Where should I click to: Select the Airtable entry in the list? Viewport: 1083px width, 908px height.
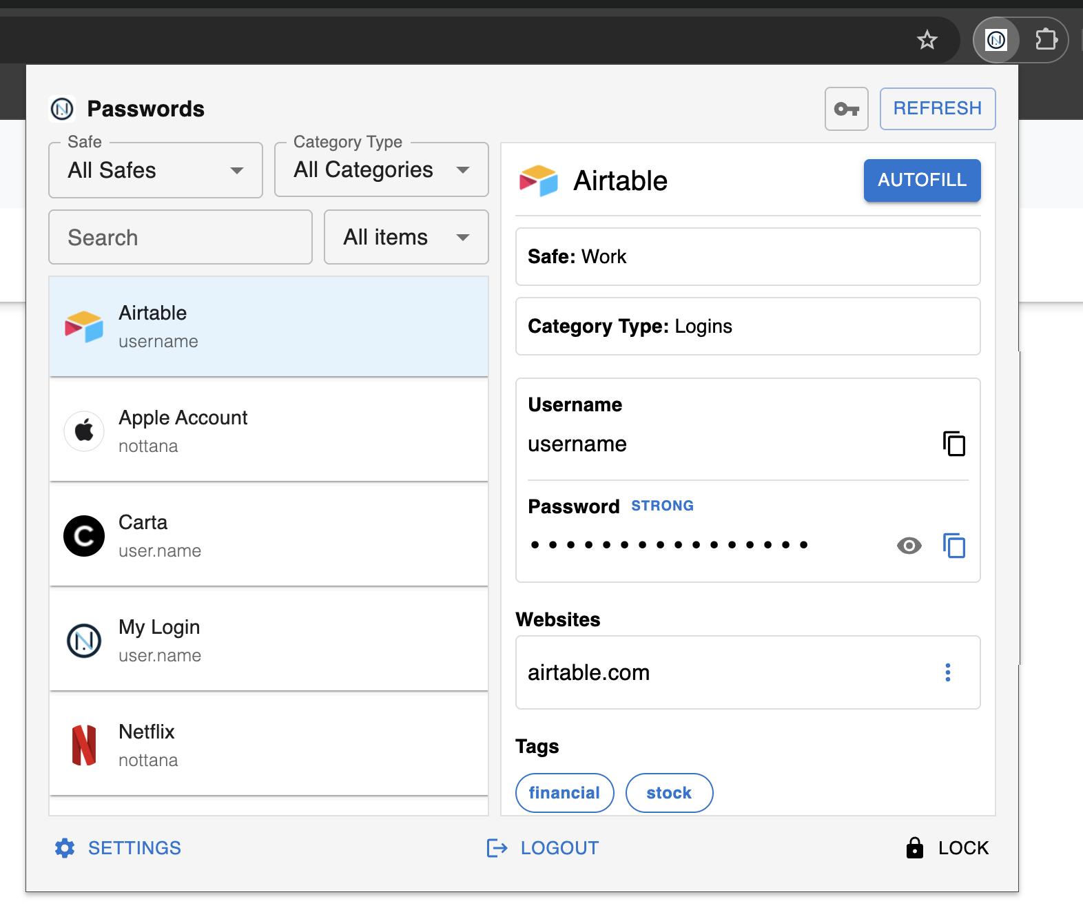269,327
